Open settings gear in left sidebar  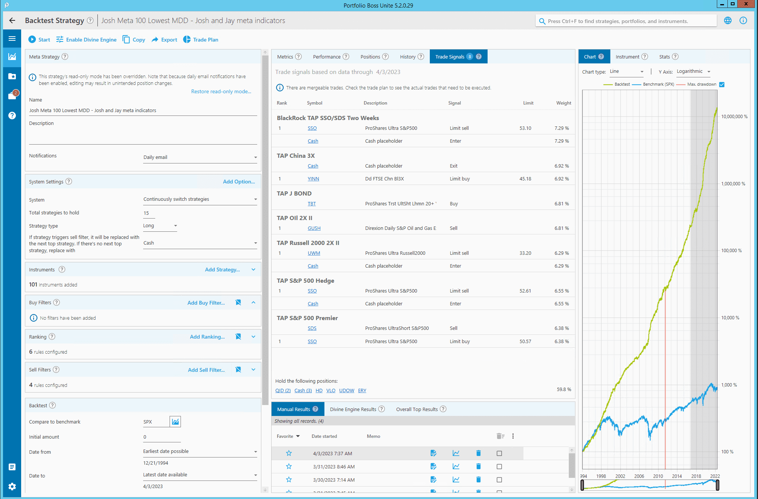pos(12,487)
